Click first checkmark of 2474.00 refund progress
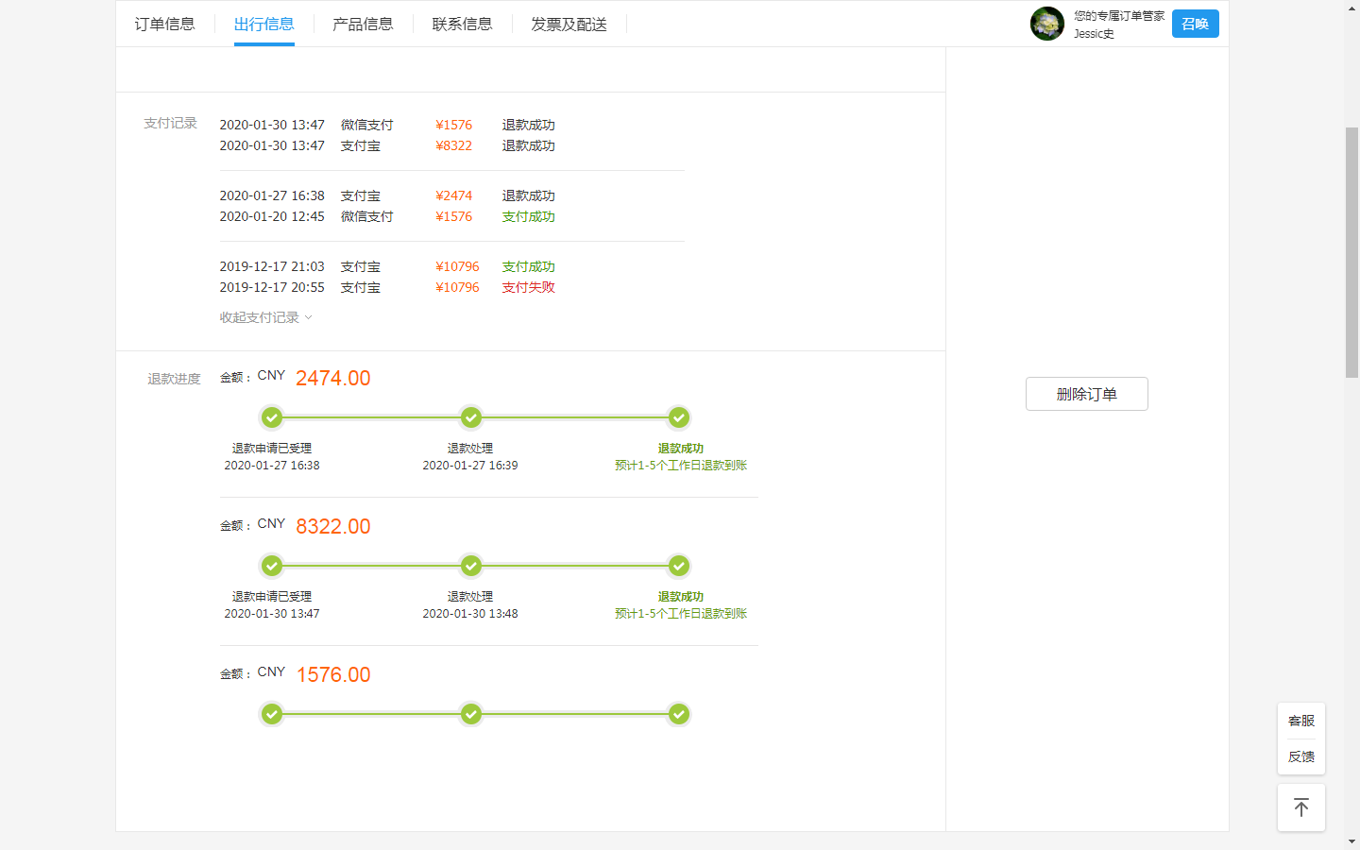This screenshot has width=1360, height=850. tap(272, 417)
